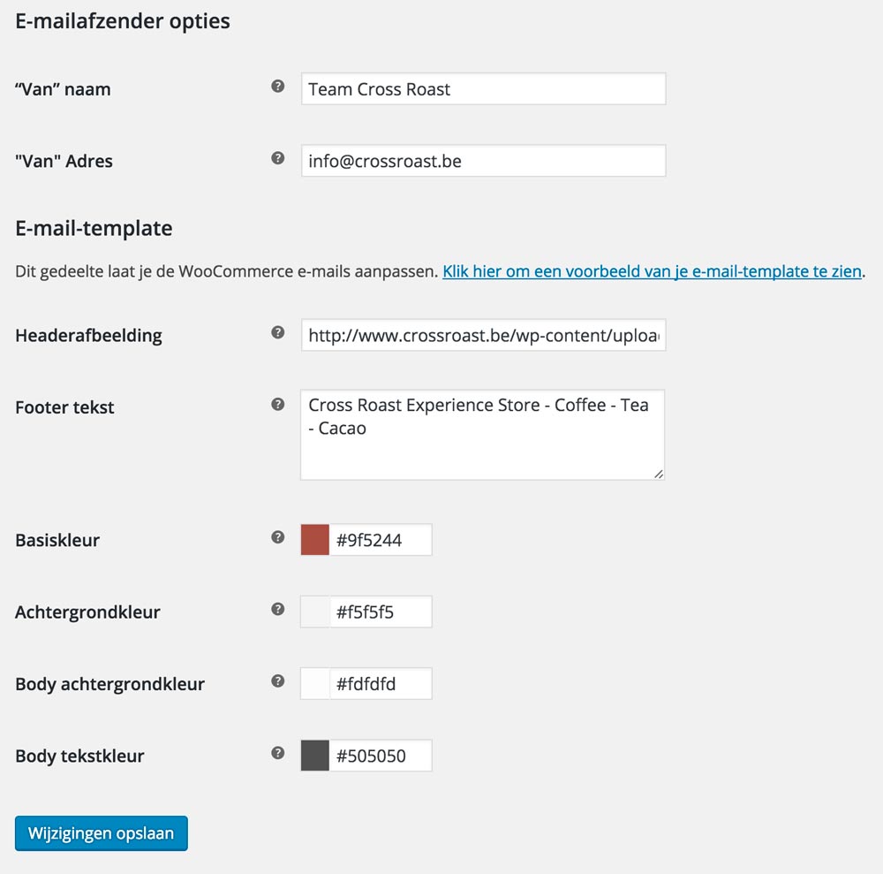883x874 pixels.
Task: Open the Achtergrondkleur light gray swatch
Action: pyautogui.click(x=315, y=612)
